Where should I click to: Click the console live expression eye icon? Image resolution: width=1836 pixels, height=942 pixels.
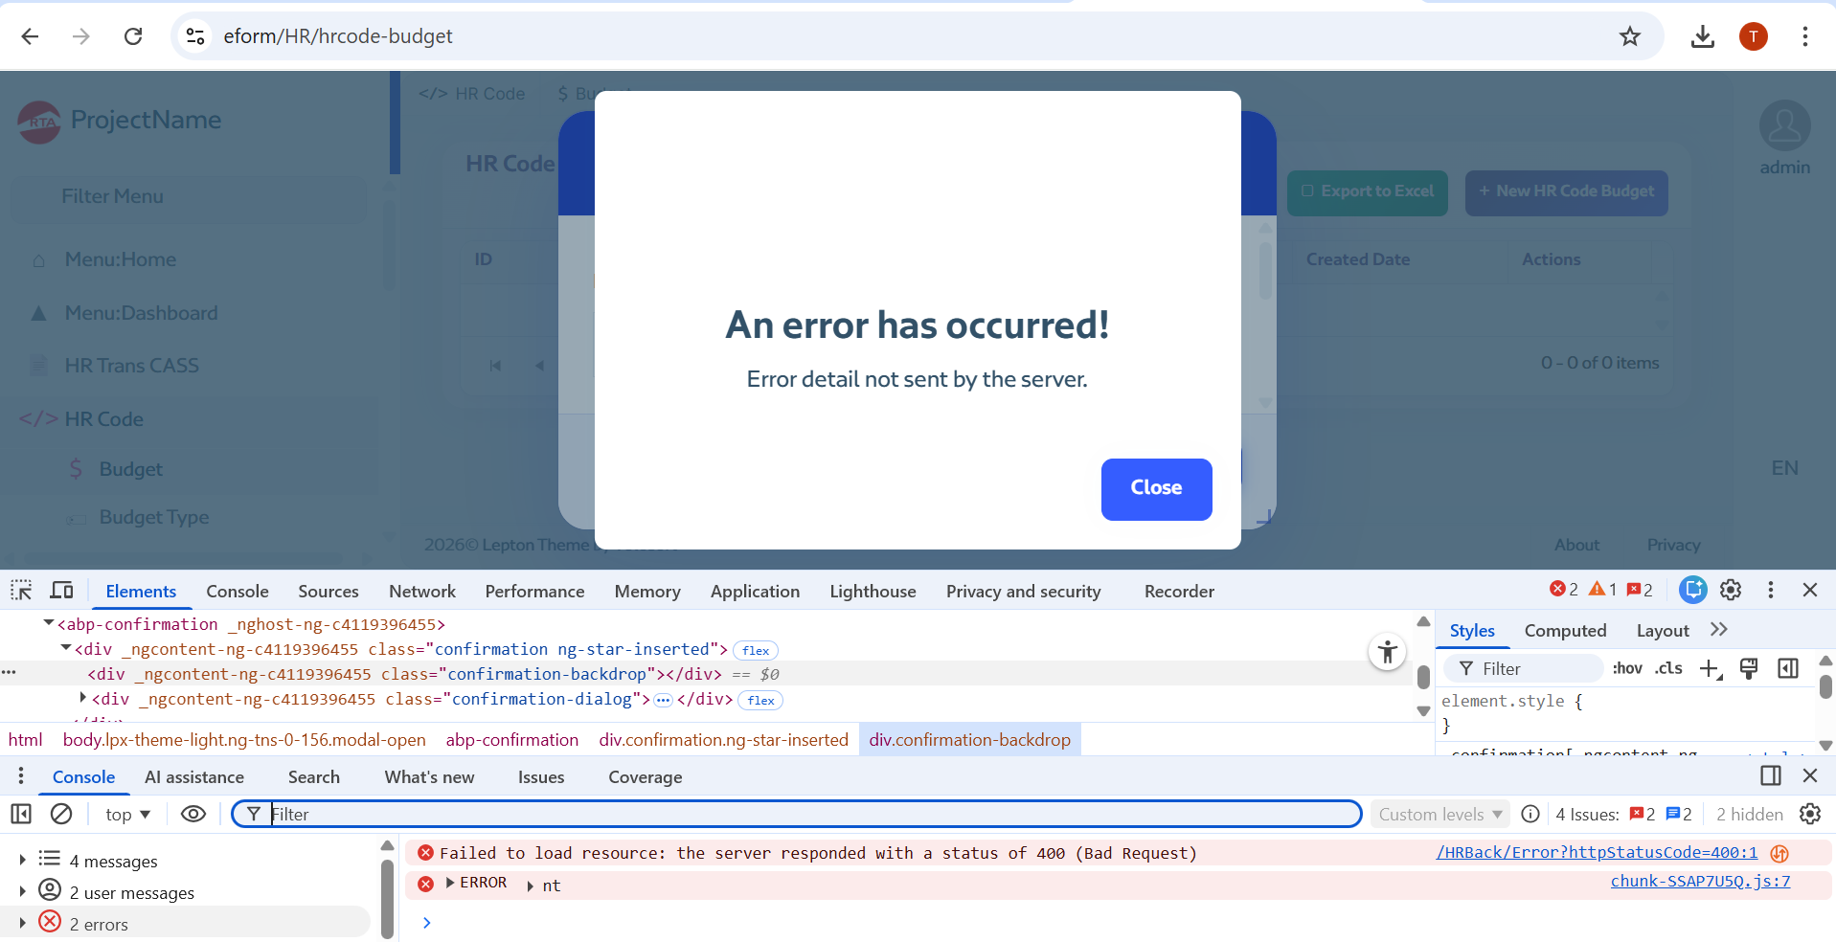pyautogui.click(x=193, y=814)
